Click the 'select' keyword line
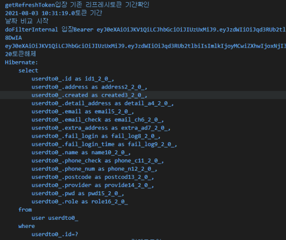Viewport: 286px width, 240px height. pyautogui.click(x=28, y=71)
